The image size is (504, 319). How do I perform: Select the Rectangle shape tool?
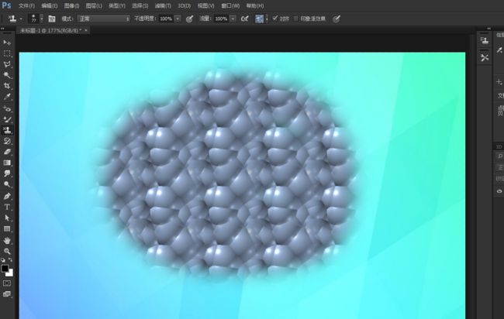click(7, 229)
